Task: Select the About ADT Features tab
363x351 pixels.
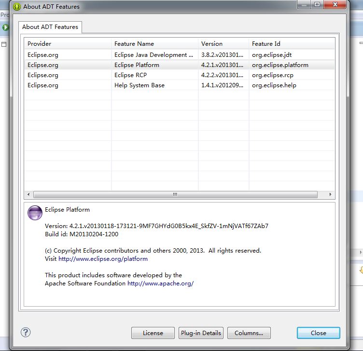Action: pos(50,27)
